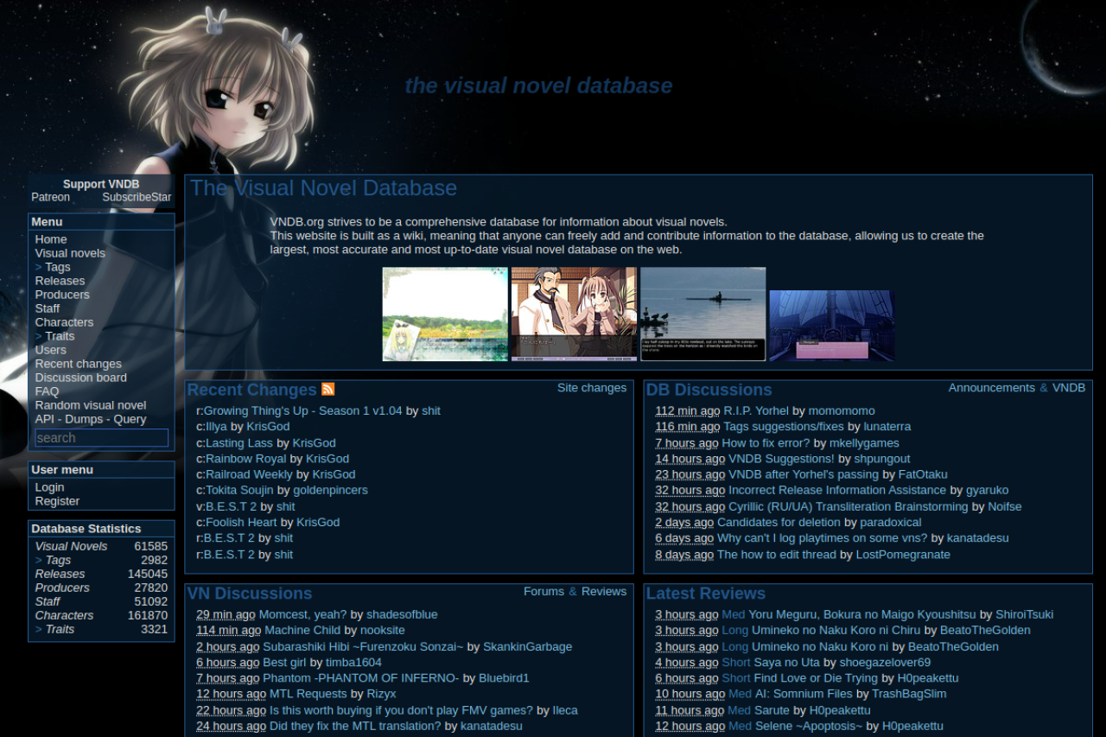The height and width of the screenshot is (737, 1106).
Task: Open Recent changes in the sidebar menu
Action: [79, 364]
